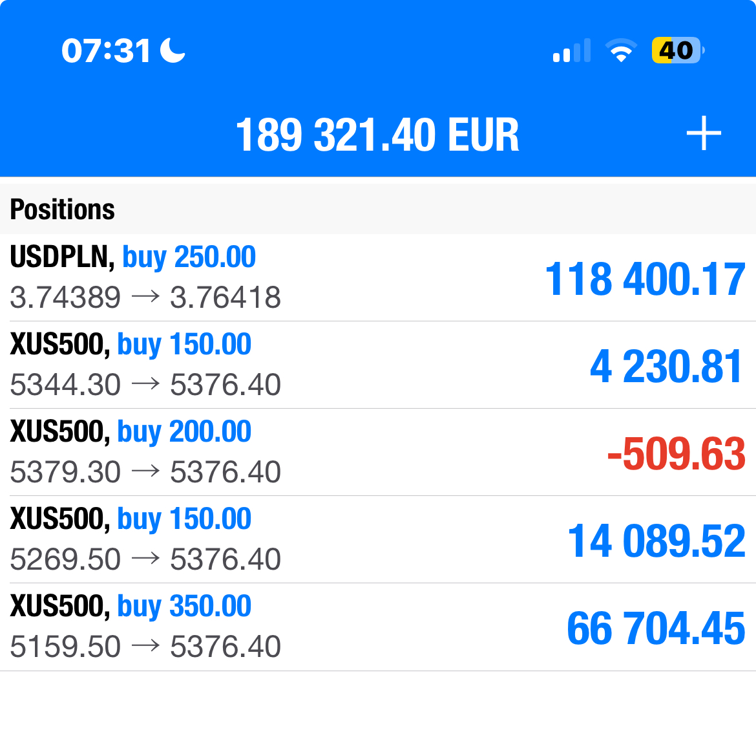
Task: Tap the 4 230.81 profit value
Action: (666, 366)
